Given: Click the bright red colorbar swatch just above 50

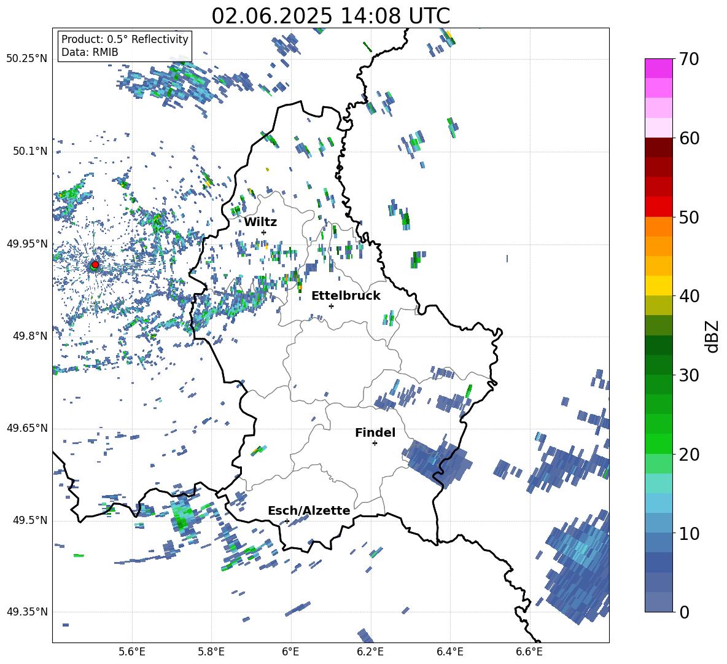Looking at the screenshot, I should [659, 207].
